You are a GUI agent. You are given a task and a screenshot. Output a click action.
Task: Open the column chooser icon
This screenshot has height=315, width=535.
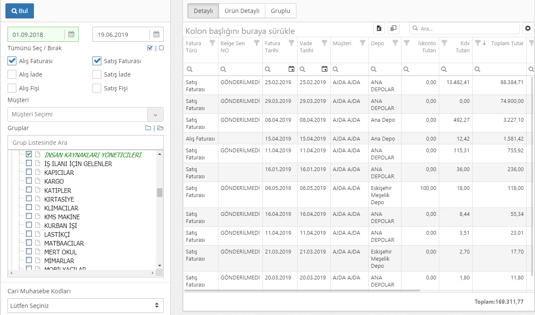(x=394, y=28)
